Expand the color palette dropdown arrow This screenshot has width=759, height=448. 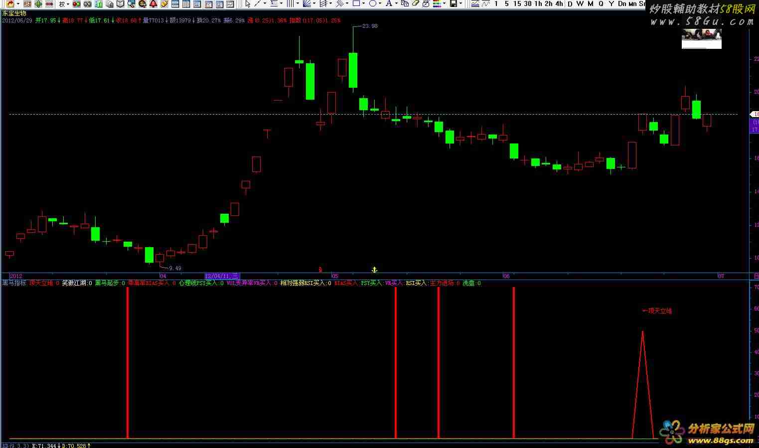[x=444, y=4]
